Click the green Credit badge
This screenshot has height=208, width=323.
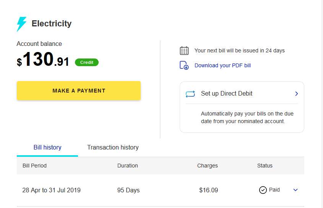87,62
